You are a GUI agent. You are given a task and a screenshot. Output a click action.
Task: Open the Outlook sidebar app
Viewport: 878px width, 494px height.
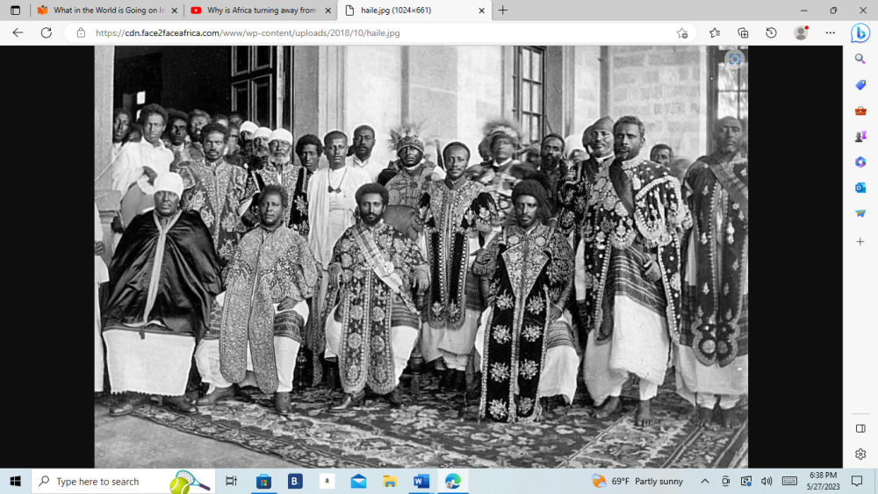[860, 187]
